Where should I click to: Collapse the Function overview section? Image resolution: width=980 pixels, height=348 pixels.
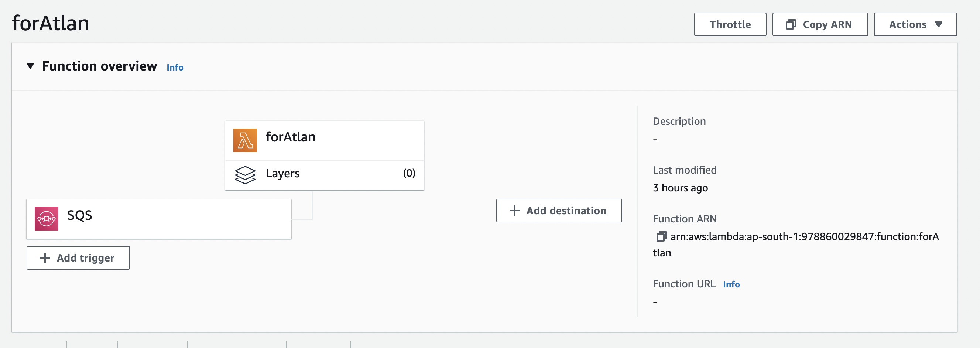pyautogui.click(x=30, y=66)
